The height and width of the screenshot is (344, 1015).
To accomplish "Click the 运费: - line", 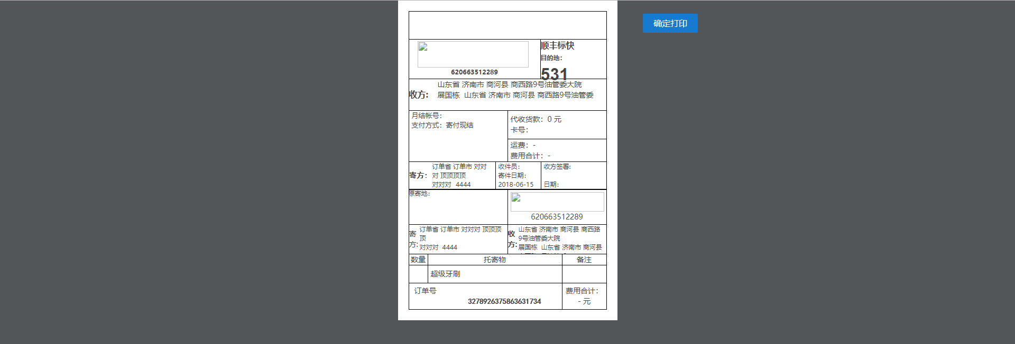I will pyautogui.click(x=523, y=145).
